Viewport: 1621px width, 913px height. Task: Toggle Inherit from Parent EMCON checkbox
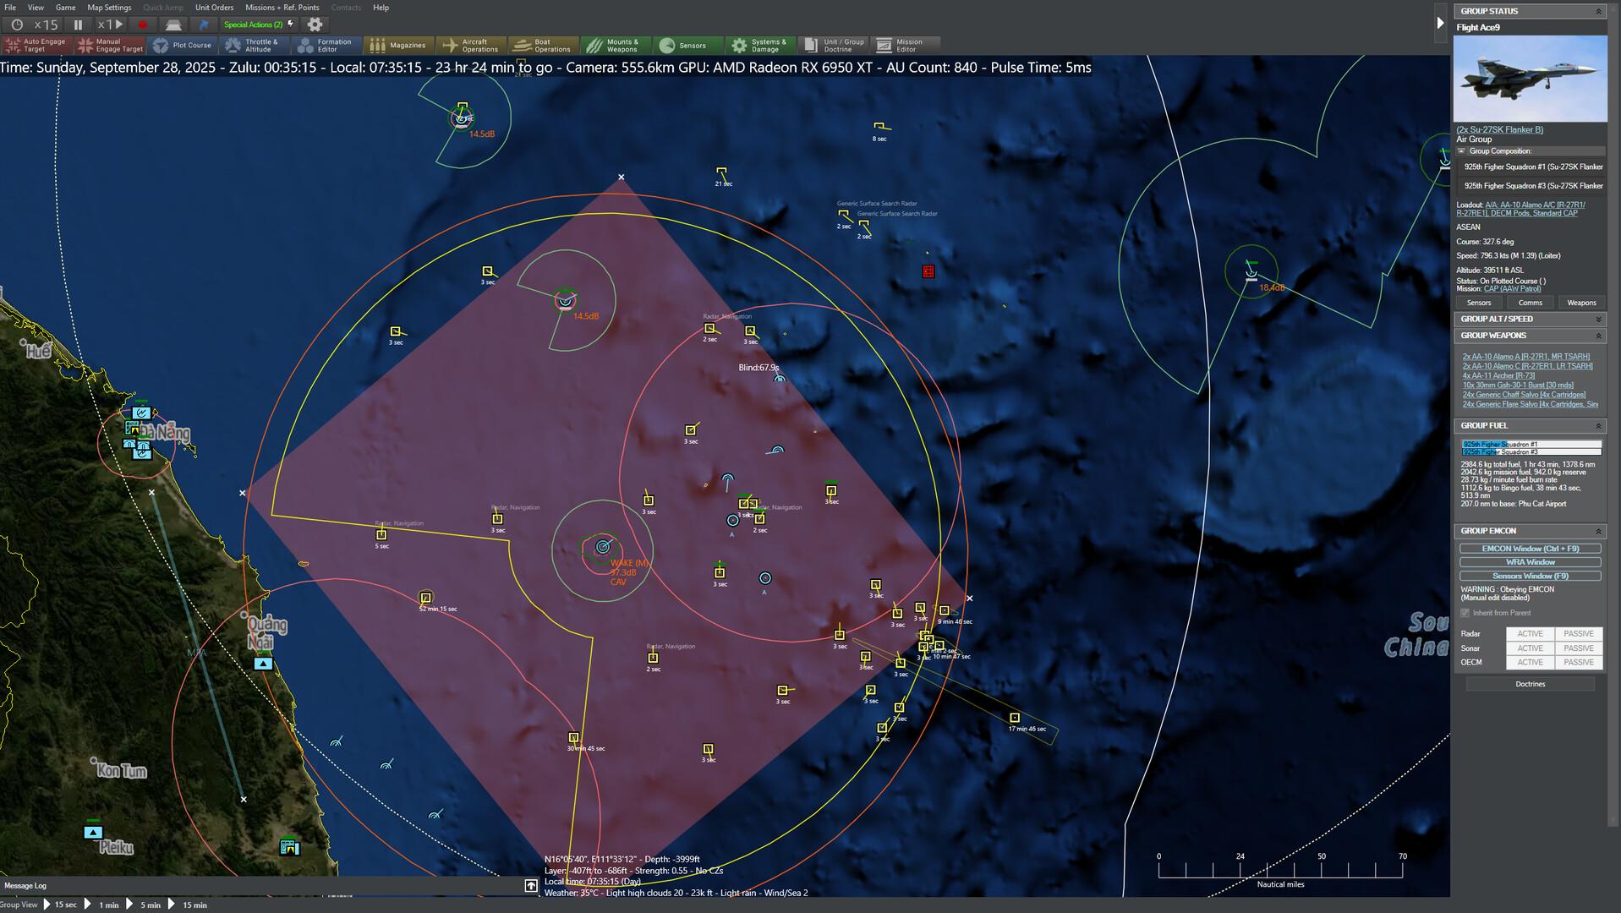pyautogui.click(x=1466, y=613)
